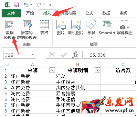Open the 来源明细 filter dropdown
The image size is (137, 117).
pyautogui.click(x=97, y=70)
